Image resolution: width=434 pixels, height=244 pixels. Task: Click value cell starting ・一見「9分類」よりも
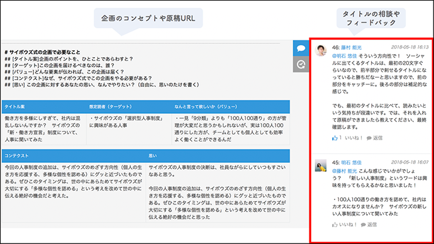click(231, 129)
